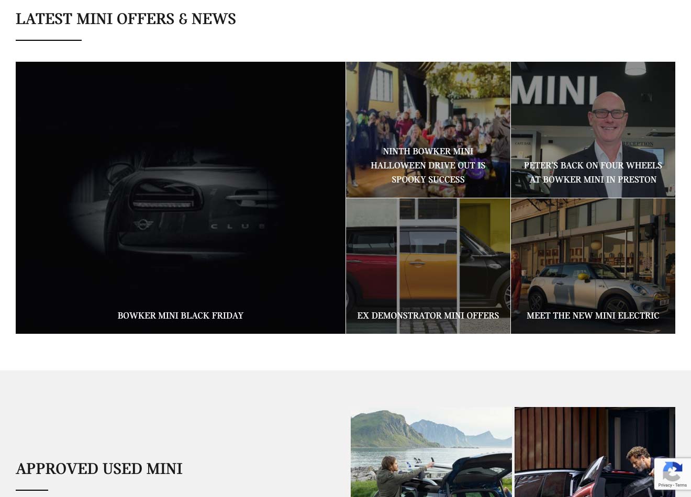Open the reCAPTCHA Terms link
The width and height of the screenshot is (691, 497).
tap(681, 485)
